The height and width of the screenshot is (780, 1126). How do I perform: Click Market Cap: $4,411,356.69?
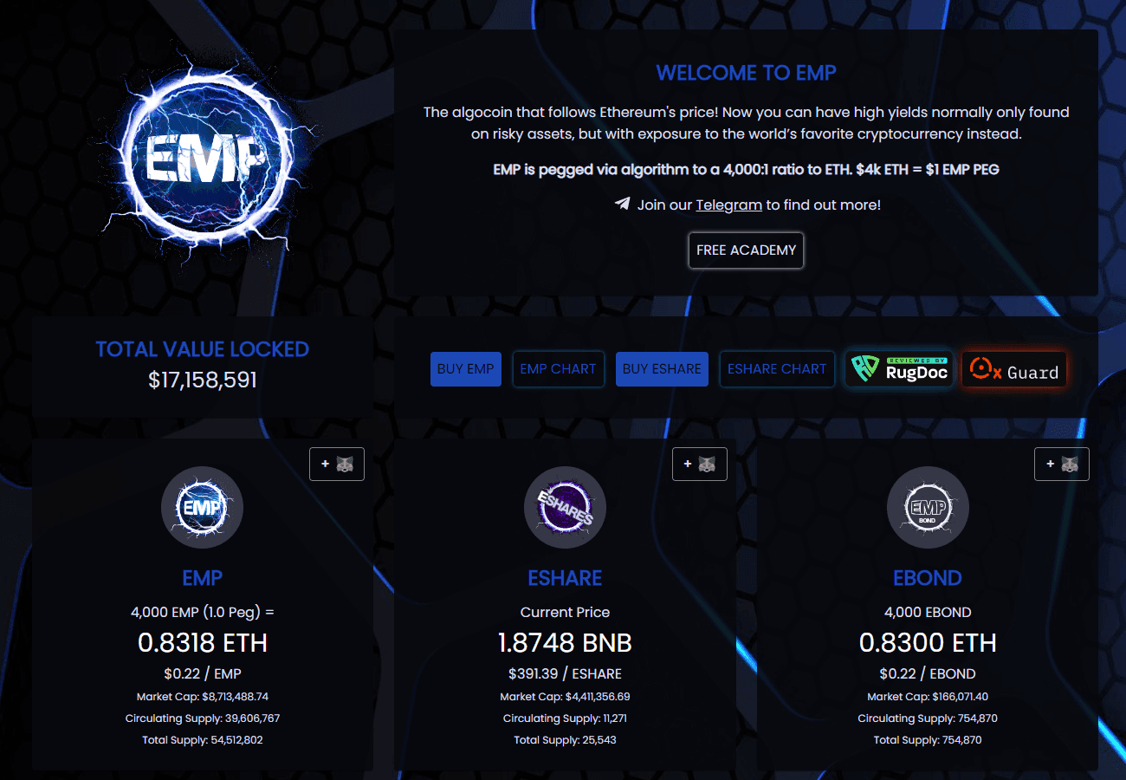[x=565, y=697]
